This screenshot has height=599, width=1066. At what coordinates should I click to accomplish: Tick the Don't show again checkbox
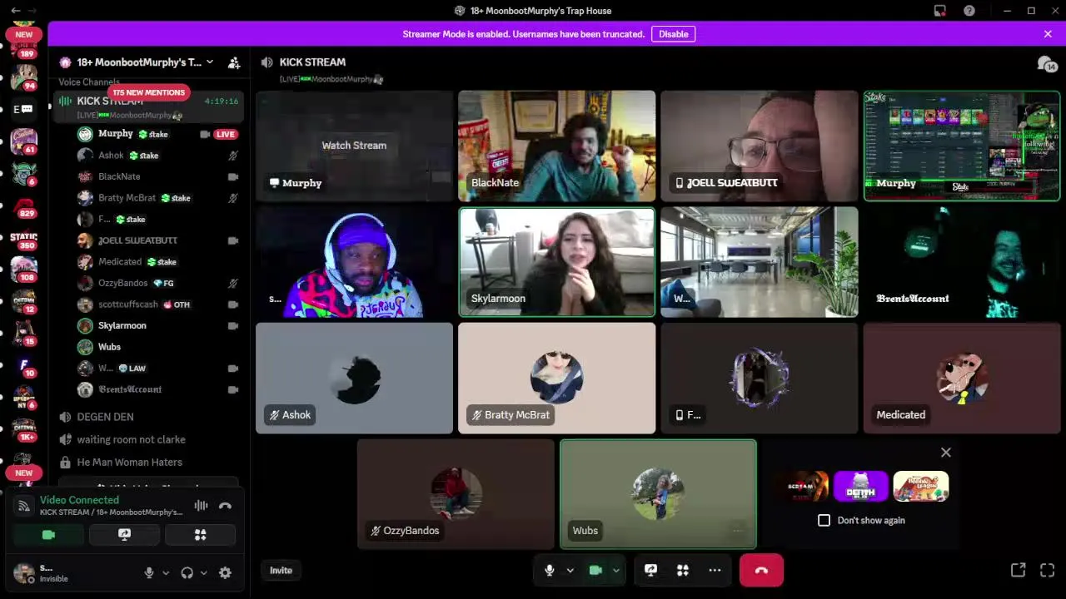pyautogui.click(x=824, y=520)
